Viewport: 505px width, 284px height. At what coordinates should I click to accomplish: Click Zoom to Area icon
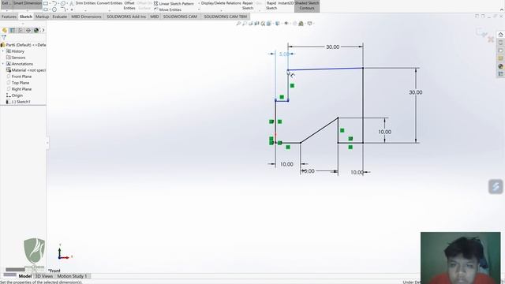coord(245,24)
